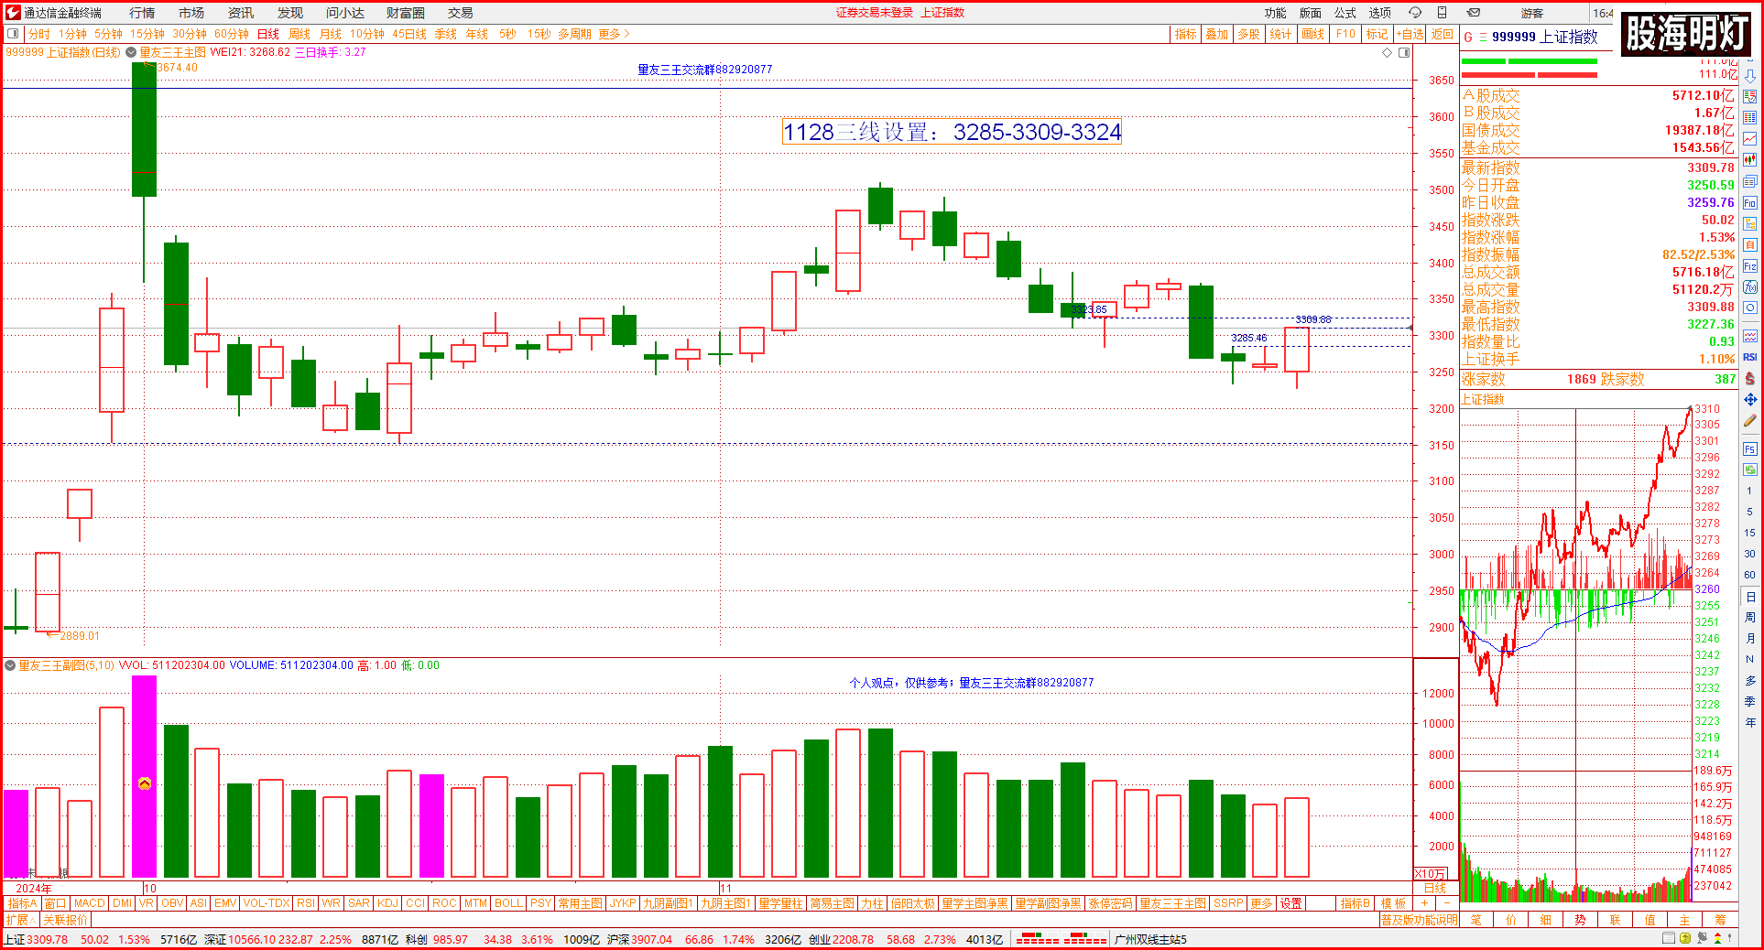Click the F12 trading icon in right sidebar
Screen dimensions: 1764x950
1749,266
